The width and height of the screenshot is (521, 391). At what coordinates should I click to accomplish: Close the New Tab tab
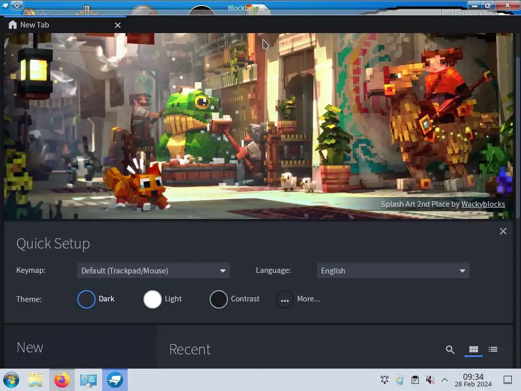[118, 25]
